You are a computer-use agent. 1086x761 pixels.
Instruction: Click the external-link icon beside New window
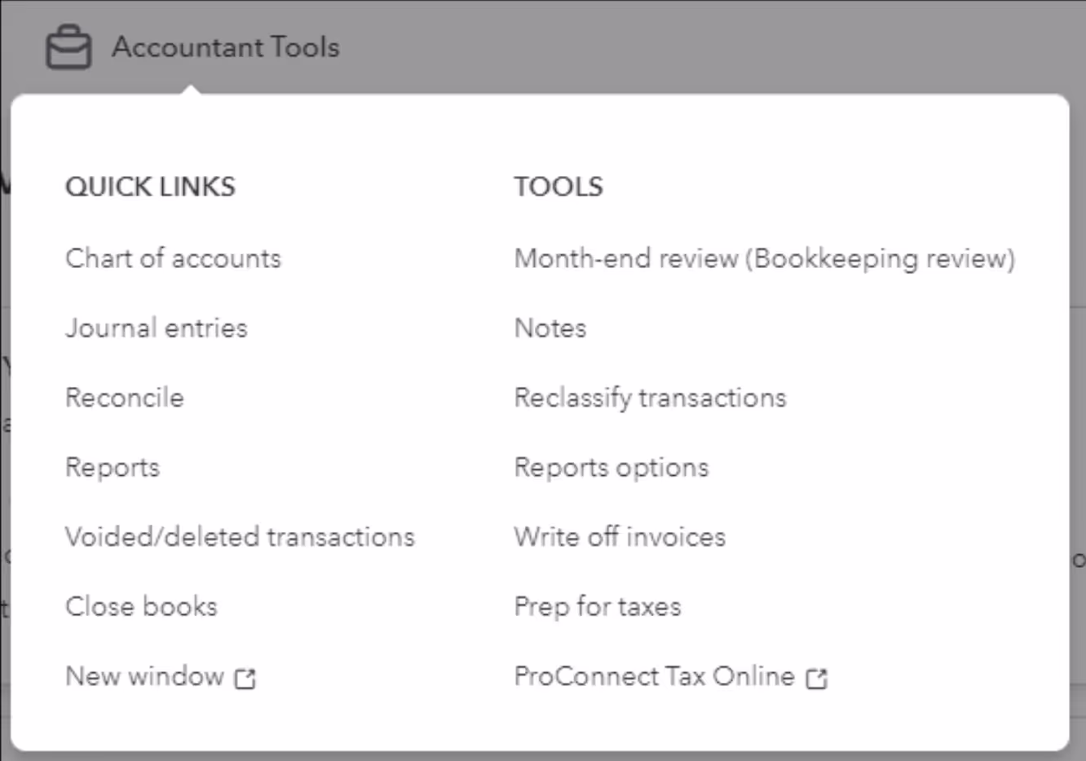click(x=245, y=678)
